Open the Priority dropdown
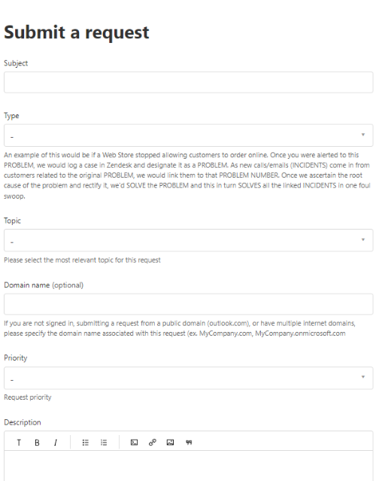The image size is (379, 481). [x=189, y=378]
